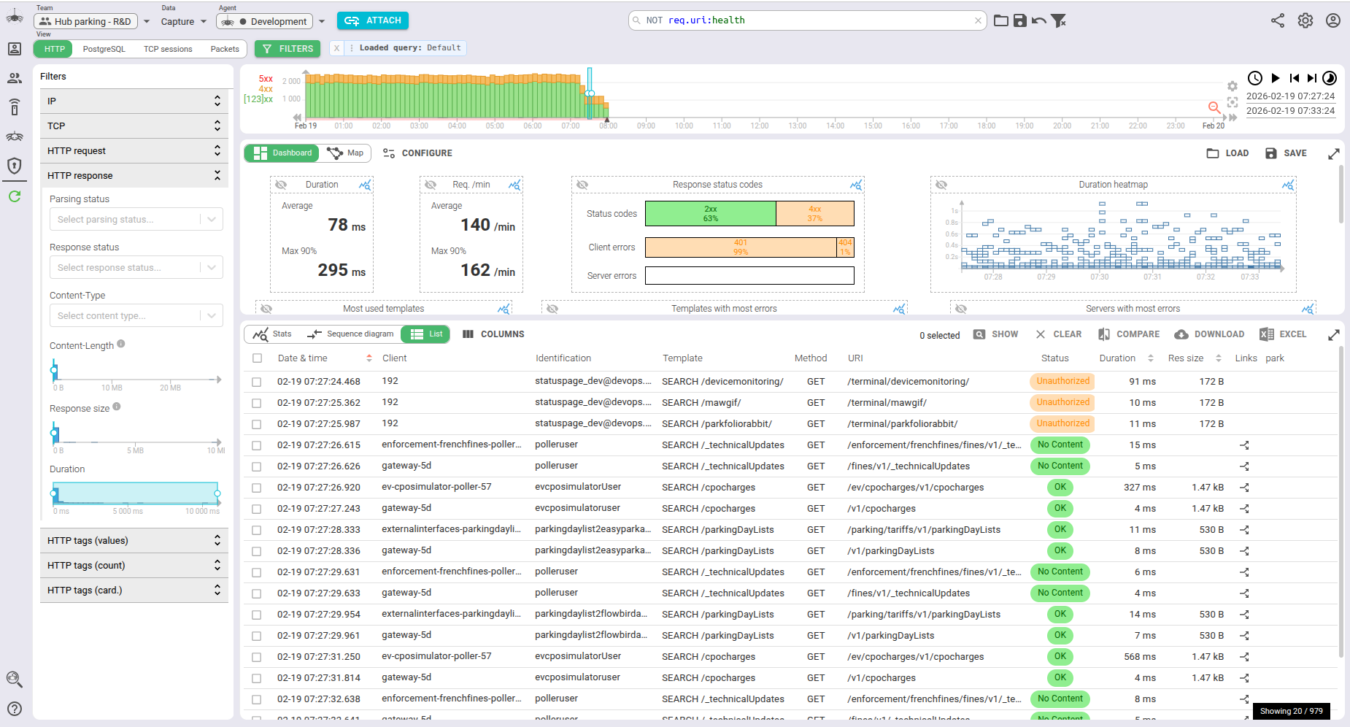Check the row for 02-19 07:27:24.468
The image size is (1350, 727).
point(257,380)
